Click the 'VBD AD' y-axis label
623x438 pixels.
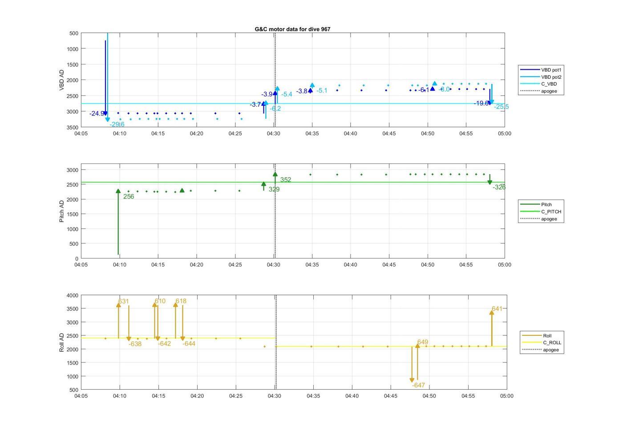tap(61, 80)
